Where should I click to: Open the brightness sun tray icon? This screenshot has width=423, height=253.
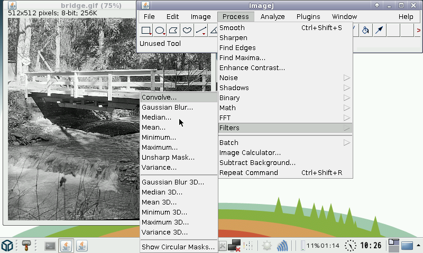[x=267, y=246]
